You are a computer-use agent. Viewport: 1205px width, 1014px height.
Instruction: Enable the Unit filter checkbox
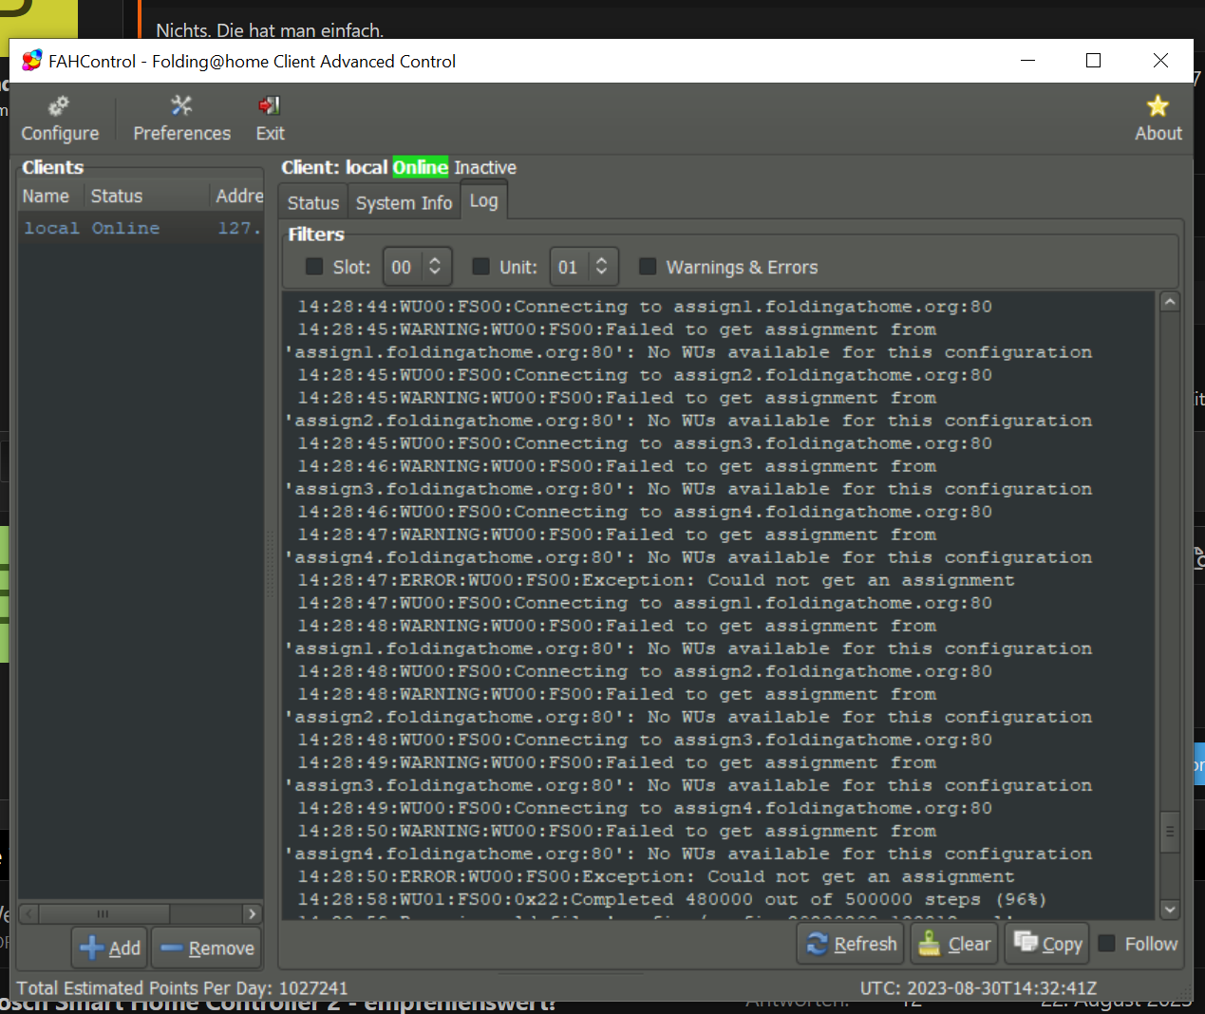[x=480, y=267]
